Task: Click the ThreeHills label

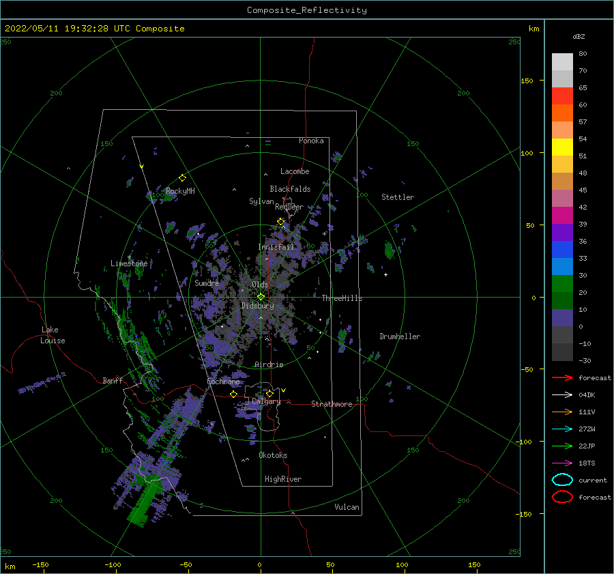Action: 342,298
